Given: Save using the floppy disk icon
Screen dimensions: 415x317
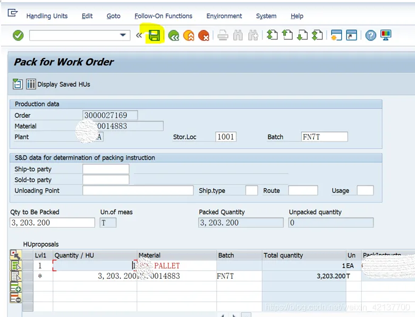Looking at the screenshot, I should coord(154,35).
